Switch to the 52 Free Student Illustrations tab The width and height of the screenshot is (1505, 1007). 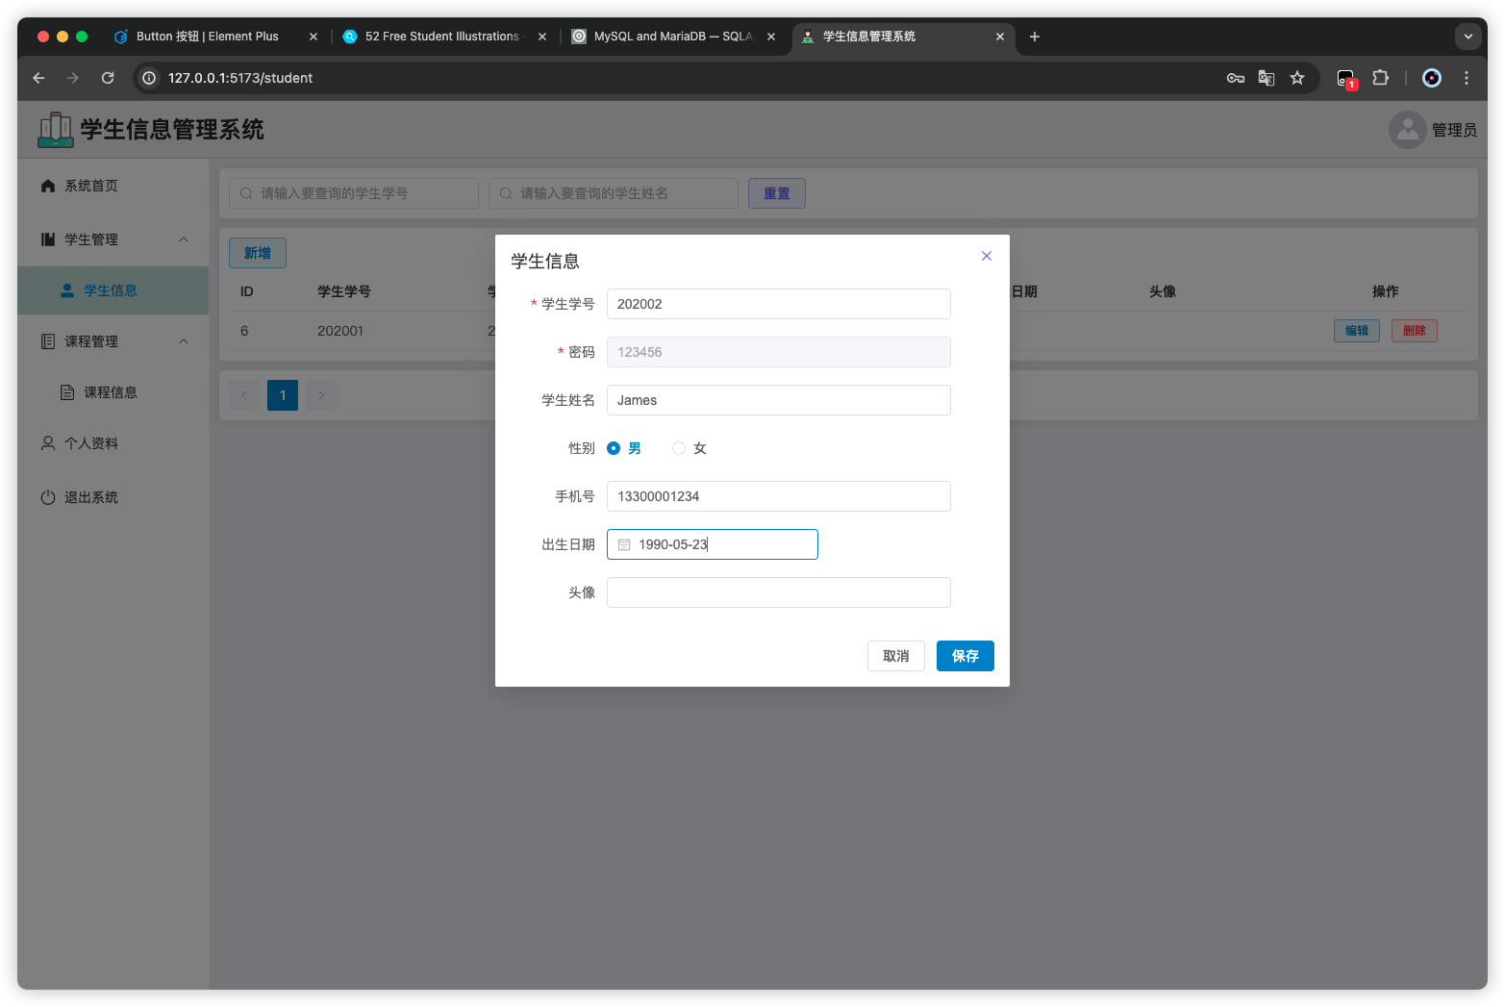[x=442, y=37]
